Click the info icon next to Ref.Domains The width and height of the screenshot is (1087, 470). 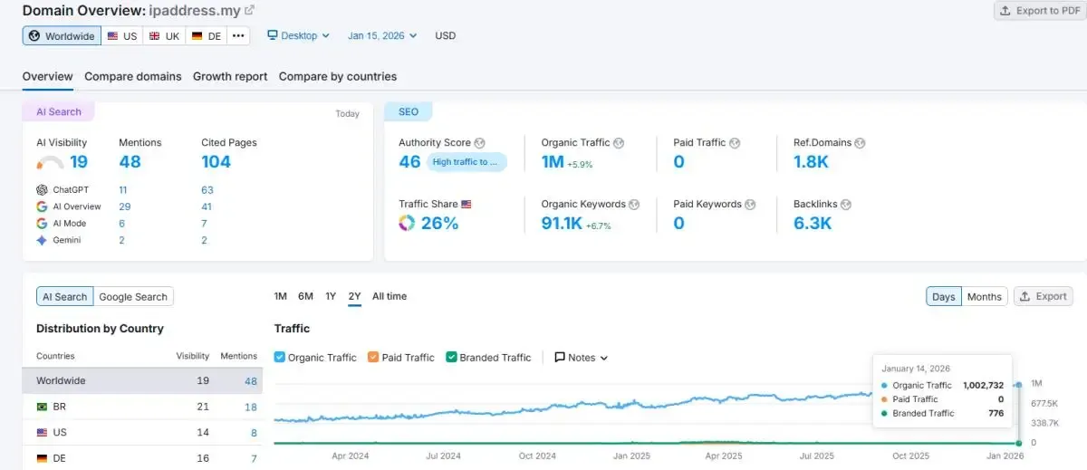860,143
